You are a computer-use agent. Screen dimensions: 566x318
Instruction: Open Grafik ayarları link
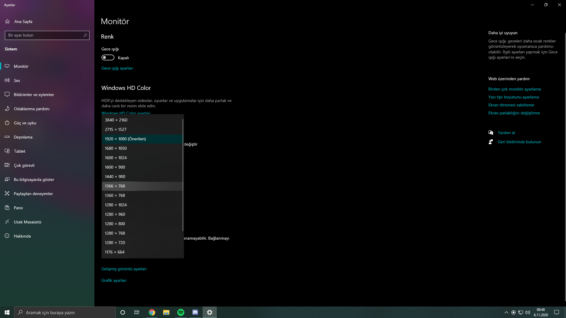[114, 281]
